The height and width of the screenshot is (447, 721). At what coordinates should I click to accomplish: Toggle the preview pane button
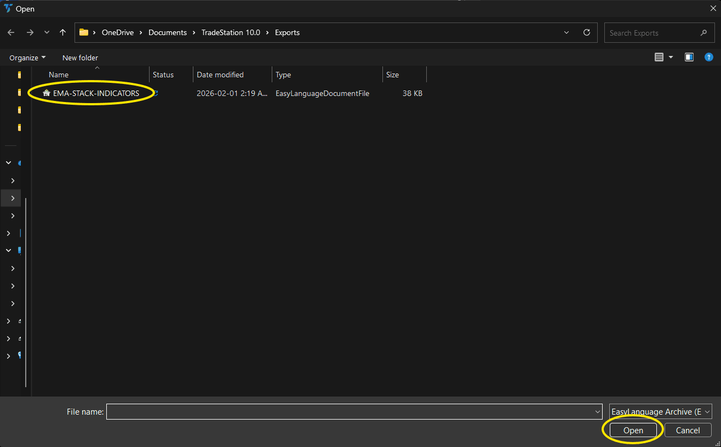click(689, 56)
